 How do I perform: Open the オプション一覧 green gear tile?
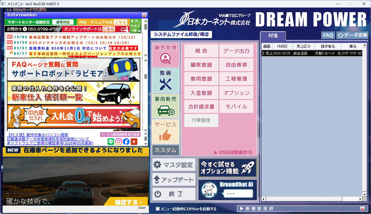[x=135, y=26]
